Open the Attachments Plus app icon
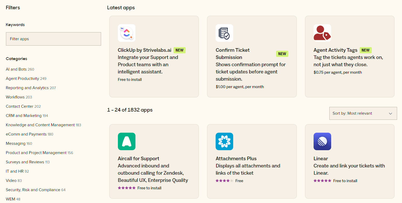402x203 pixels. coord(224,141)
